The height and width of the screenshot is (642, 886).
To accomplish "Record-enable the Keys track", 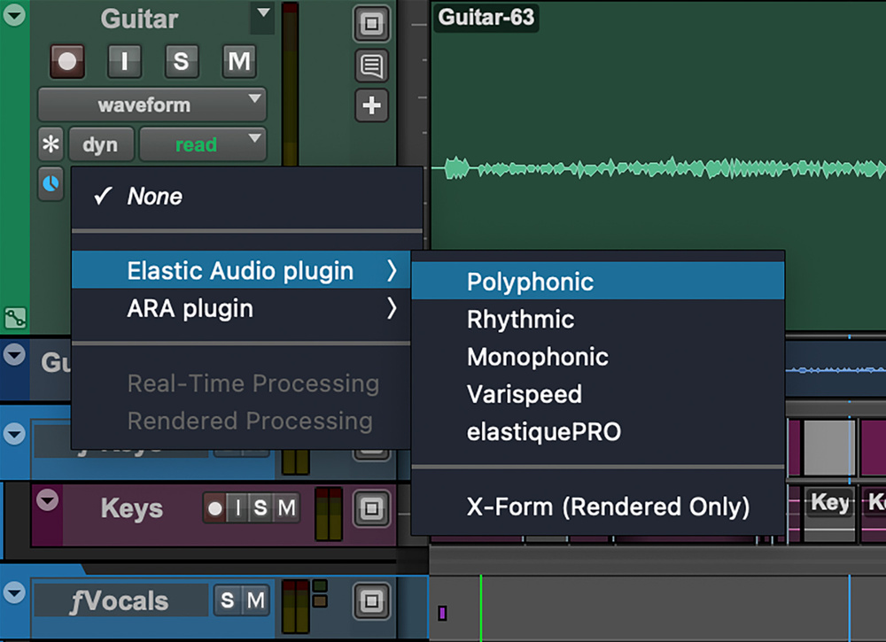I will tap(215, 508).
